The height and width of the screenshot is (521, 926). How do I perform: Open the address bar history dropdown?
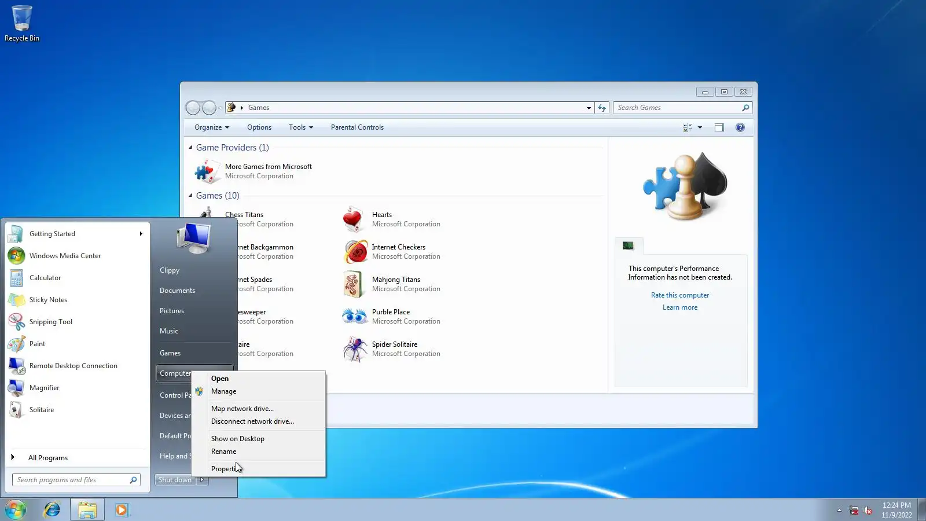click(x=589, y=108)
